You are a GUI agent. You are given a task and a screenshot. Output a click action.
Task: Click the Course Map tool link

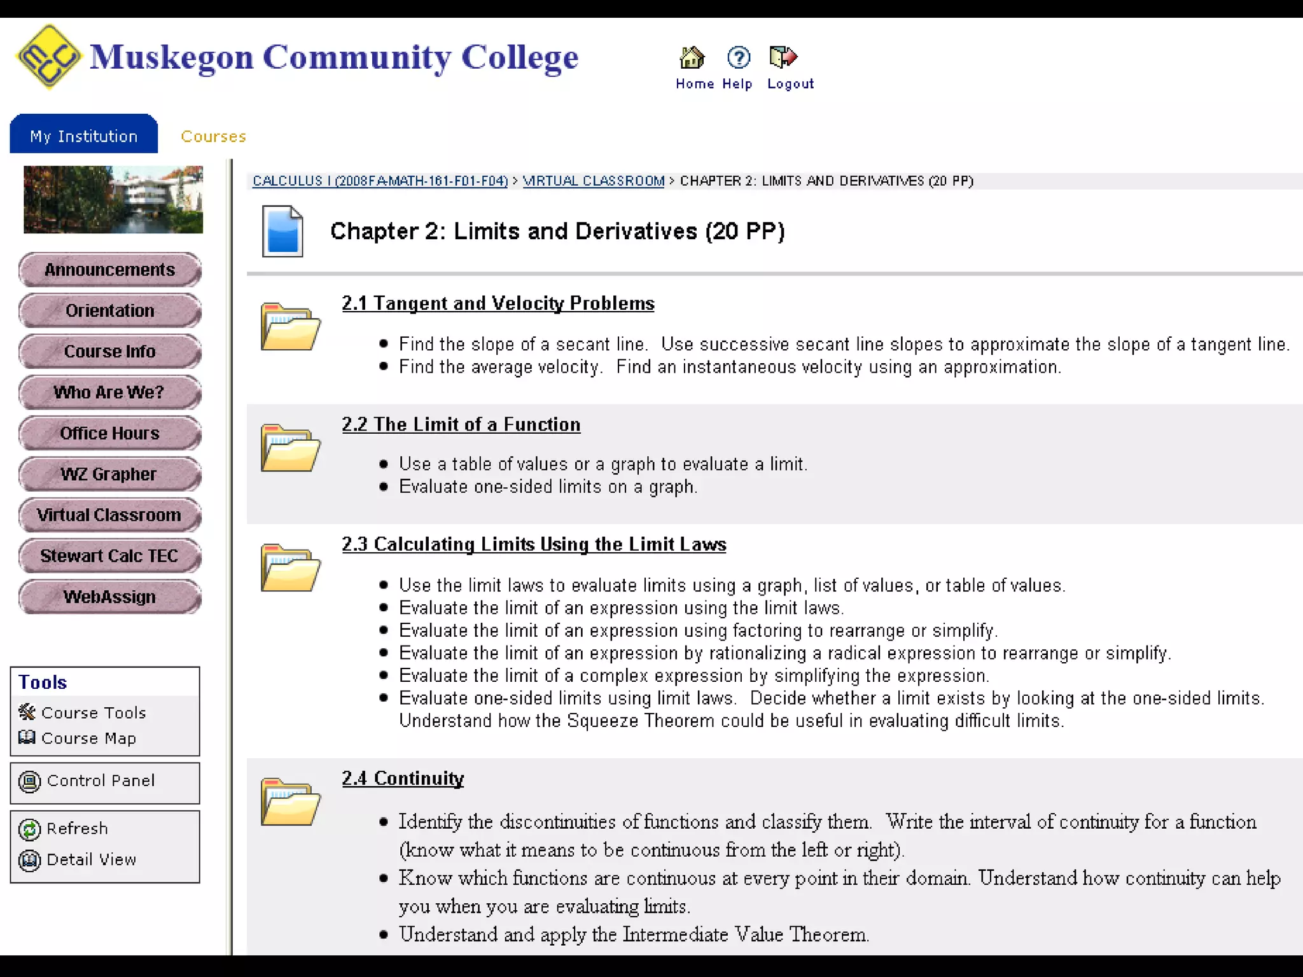(88, 738)
